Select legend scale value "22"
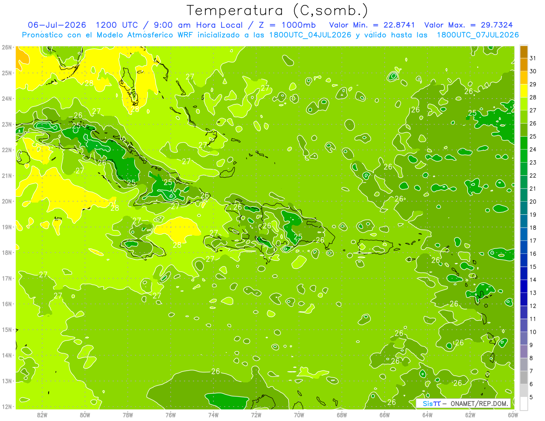 point(533,176)
